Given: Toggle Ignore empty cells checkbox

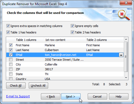Looking at the screenshot, I should [72, 26].
